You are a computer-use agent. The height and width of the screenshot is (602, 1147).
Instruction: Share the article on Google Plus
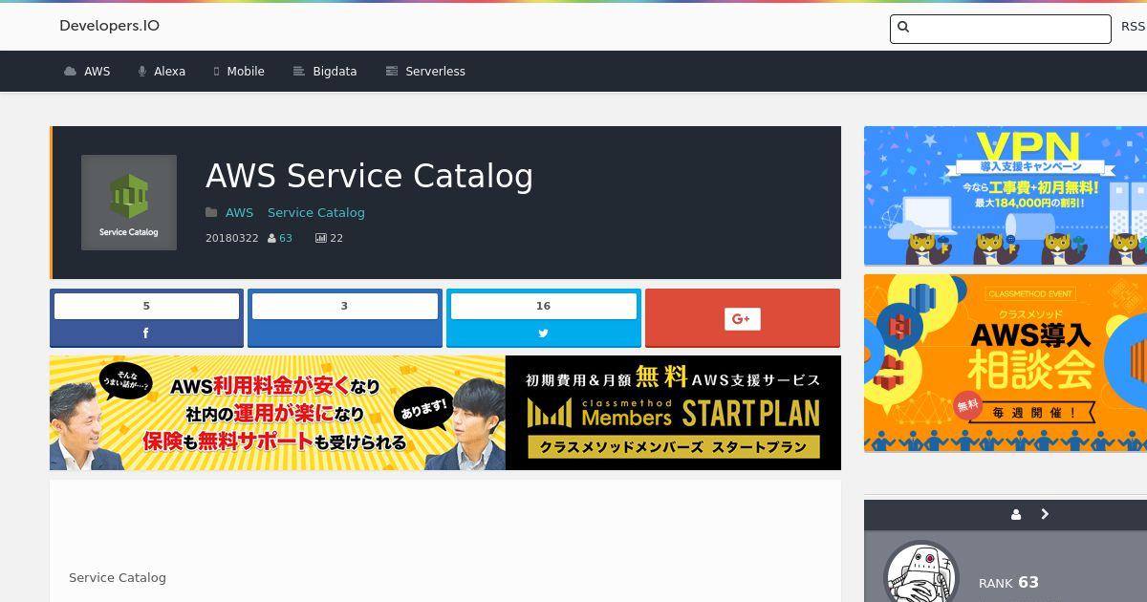[743, 318]
